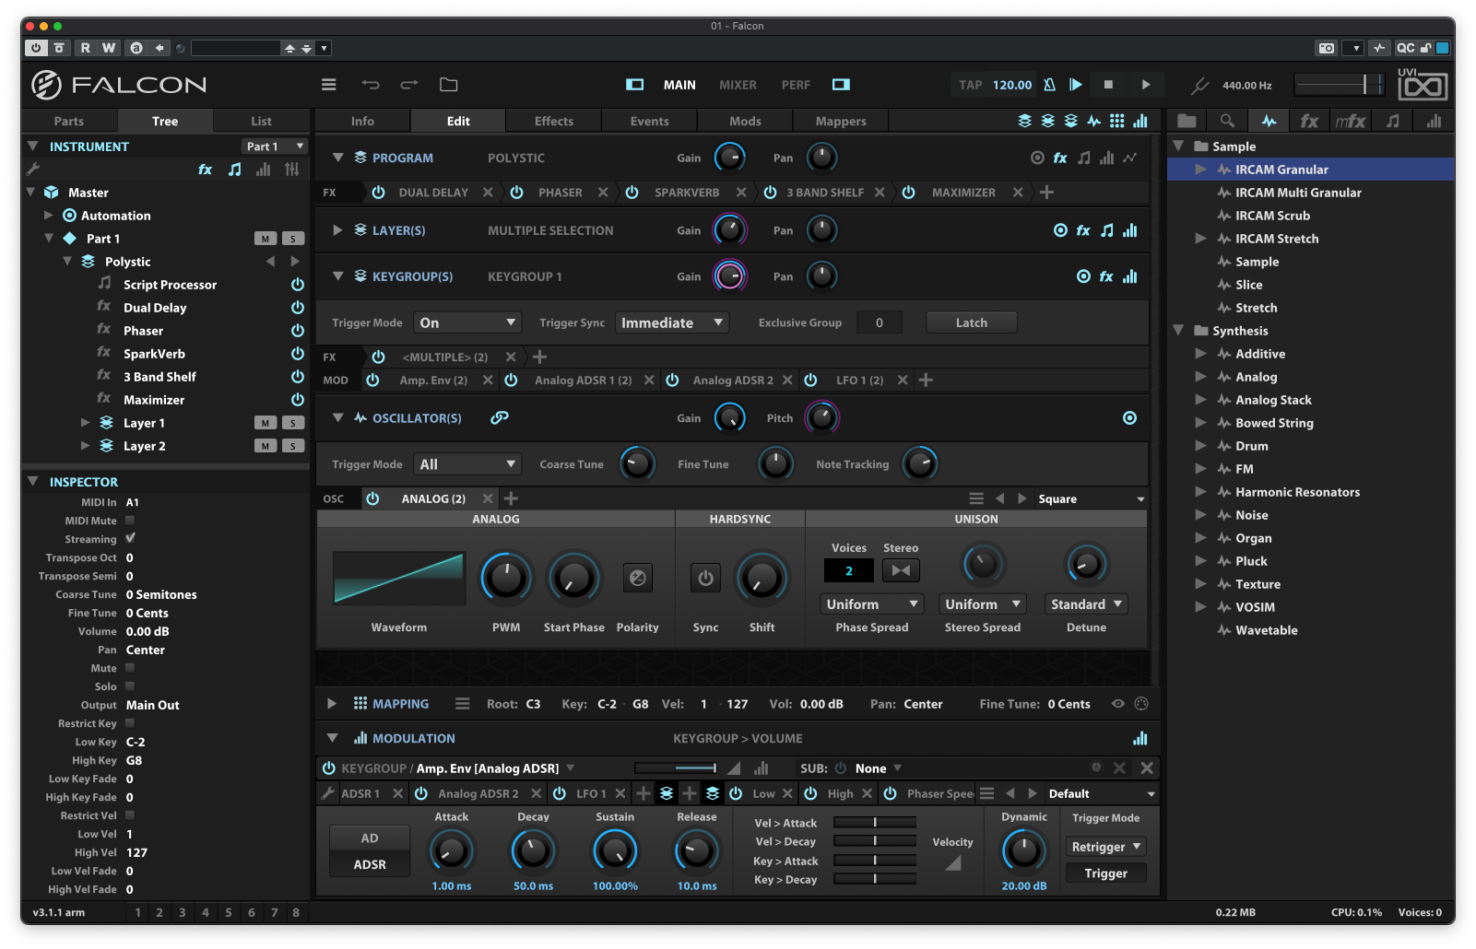Open the Trigger Mode On dropdown
Screen dimensions: 1476x949
467,322
